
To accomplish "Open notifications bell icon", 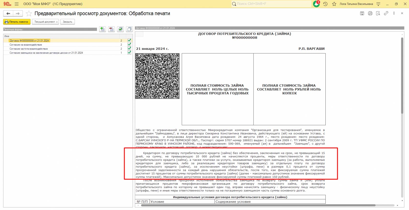I will coord(316,4).
